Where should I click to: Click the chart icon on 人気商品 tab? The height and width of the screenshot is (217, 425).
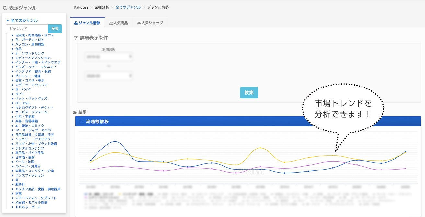pyautogui.click(x=111, y=23)
